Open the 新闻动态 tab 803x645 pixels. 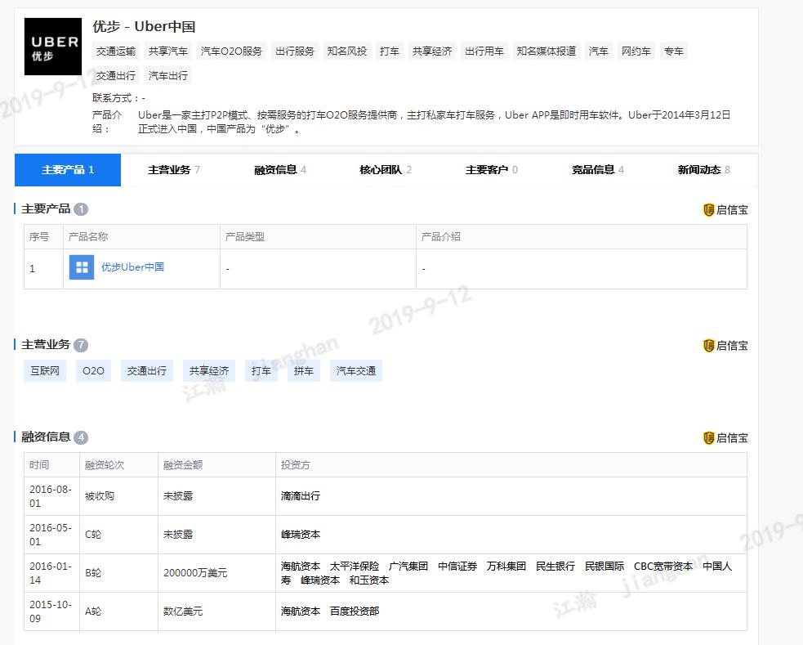click(703, 169)
